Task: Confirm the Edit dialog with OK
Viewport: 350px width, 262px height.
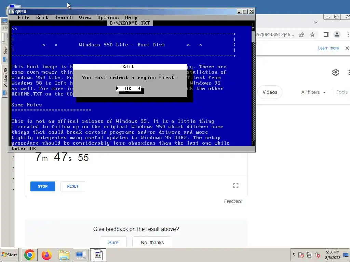Action: (129, 88)
